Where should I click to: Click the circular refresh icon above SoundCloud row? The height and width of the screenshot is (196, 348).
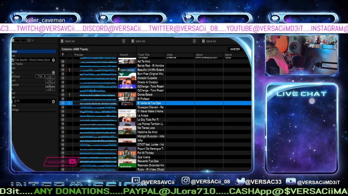tap(54, 72)
